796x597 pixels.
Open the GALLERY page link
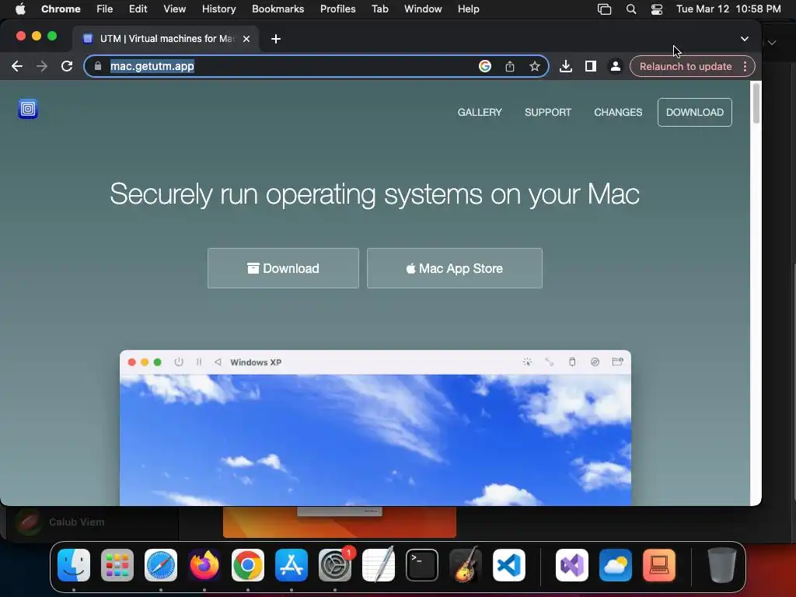point(480,112)
